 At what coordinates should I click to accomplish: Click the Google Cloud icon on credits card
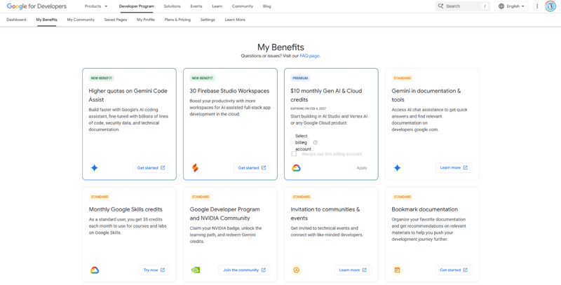(x=296, y=168)
